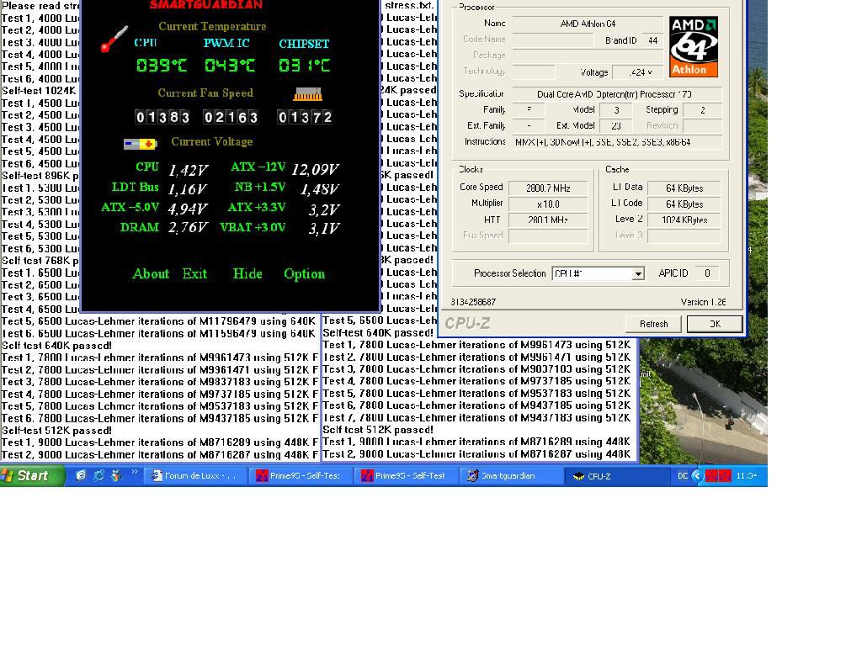The width and height of the screenshot is (862, 646).
Task: Click the Instructions field listing MMX, SSE
Action: [x=617, y=142]
